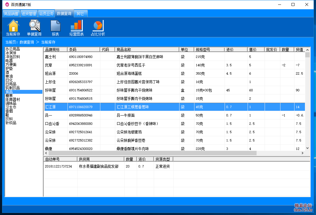This screenshot has height=215, width=316.
Task: Select the row with barcode 6931754806522
Action: (x=174, y=90)
